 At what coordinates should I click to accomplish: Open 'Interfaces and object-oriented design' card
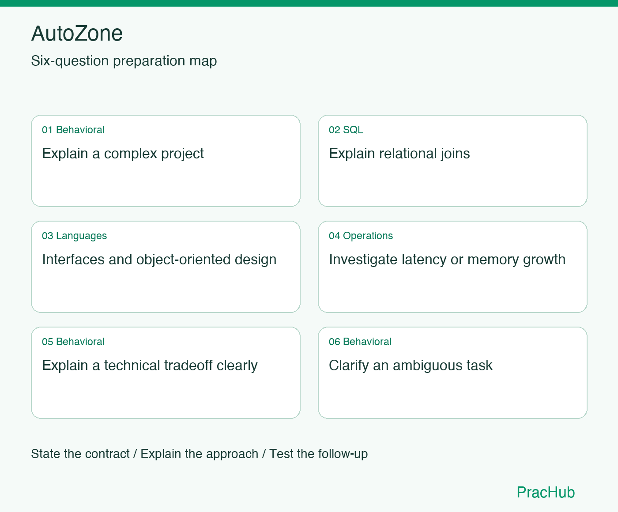click(x=166, y=267)
